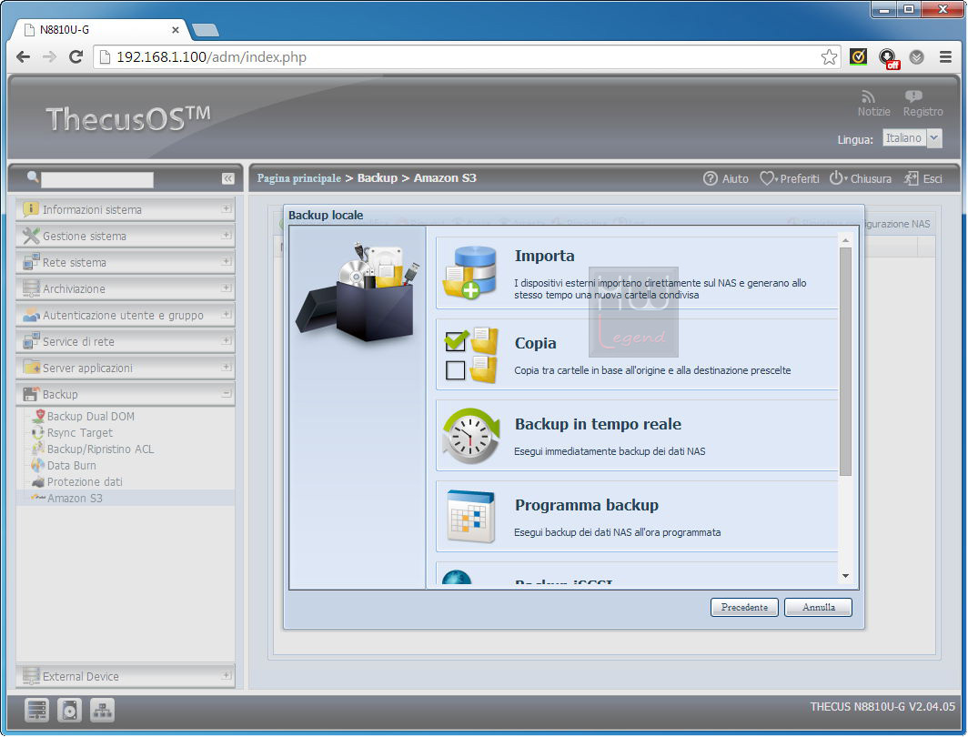Click the Rete sistema network icon
Screen dimensions: 968x737
point(30,262)
